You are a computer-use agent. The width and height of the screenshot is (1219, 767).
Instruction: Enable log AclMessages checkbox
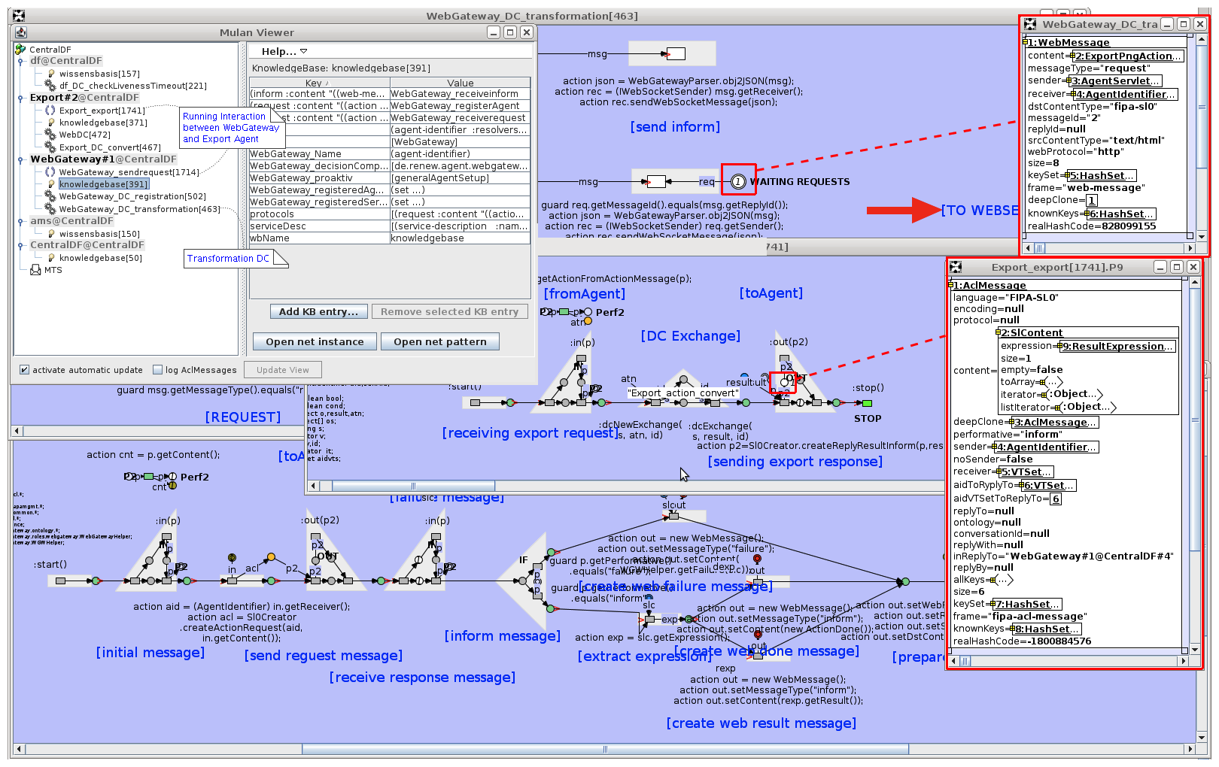[x=157, y=370]
